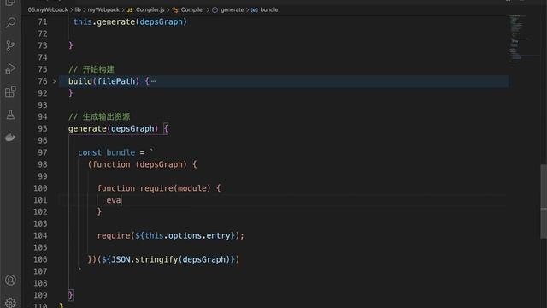The height and width of the screenshot is (308, 547).
Task: Click line number 101 in gutter
Action: click(x=40, y=200)
